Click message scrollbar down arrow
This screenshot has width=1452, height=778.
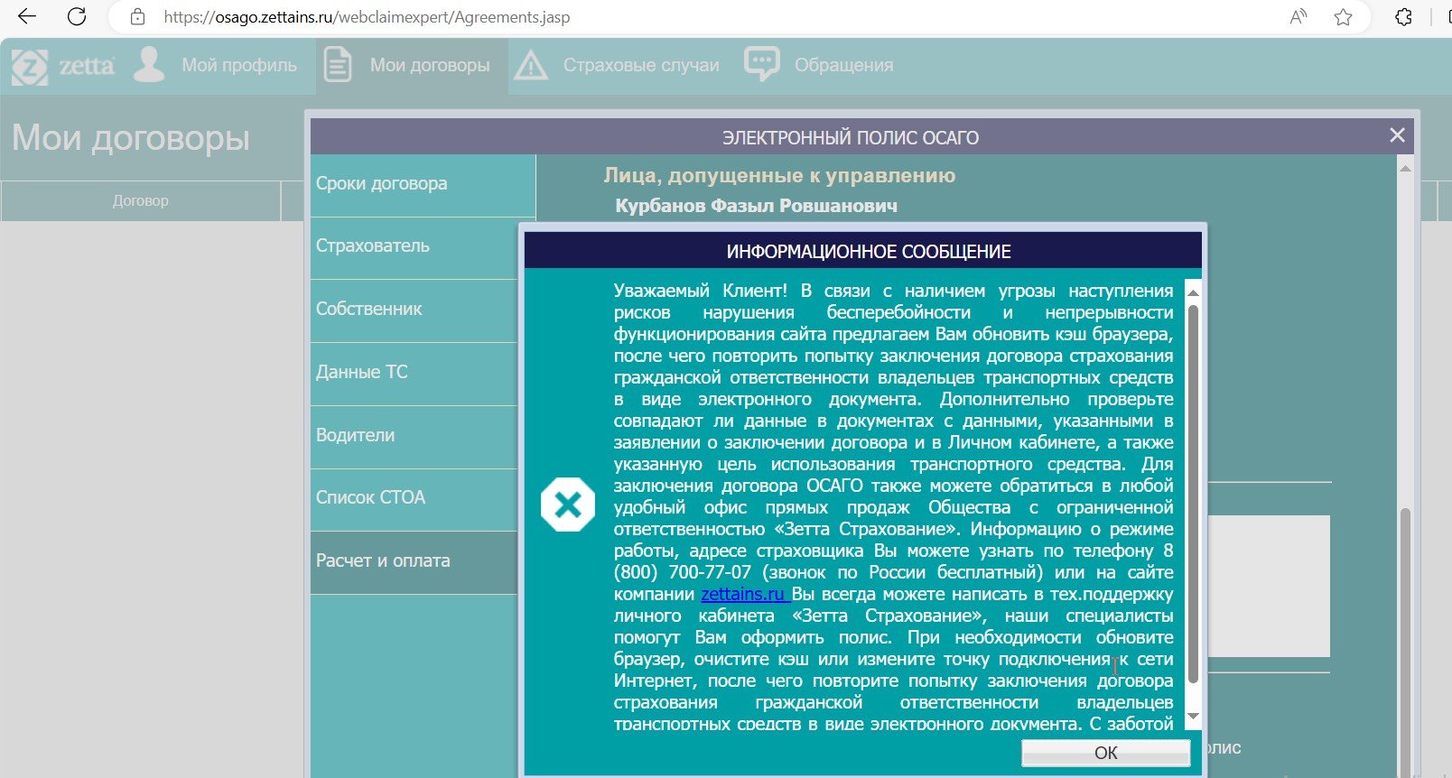click(1193, 716)
